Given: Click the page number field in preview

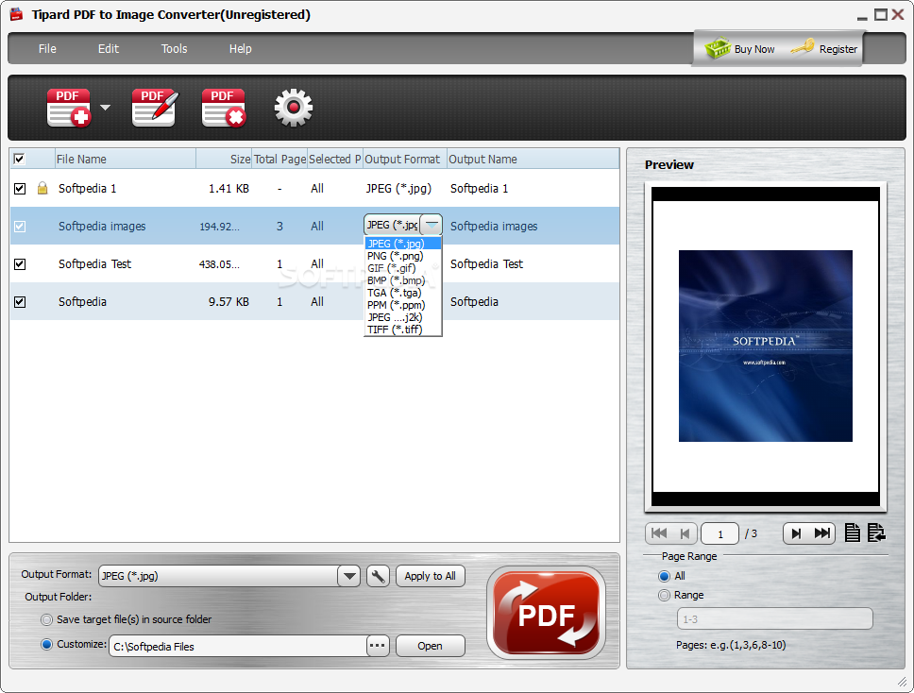Looking at the screenshot, I should point(719,533).
